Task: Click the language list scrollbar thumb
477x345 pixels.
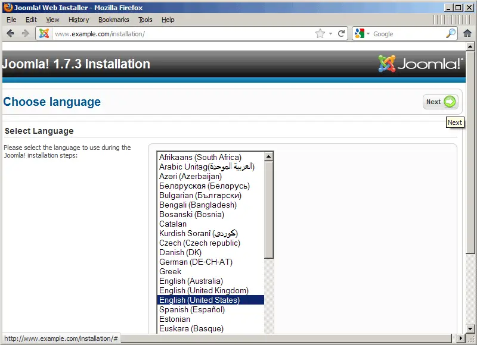Action: (x=269, y=210)
